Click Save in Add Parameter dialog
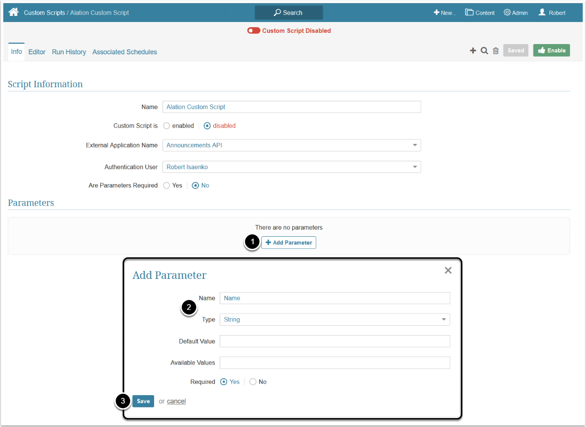Screen dimensions: 586x427 click(x=143, y=401)
